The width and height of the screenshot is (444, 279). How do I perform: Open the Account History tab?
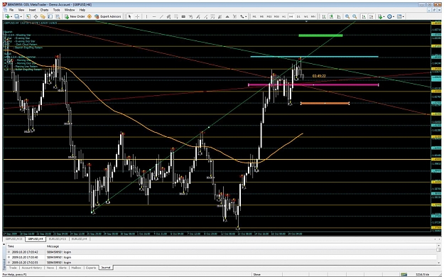[32, 268]
